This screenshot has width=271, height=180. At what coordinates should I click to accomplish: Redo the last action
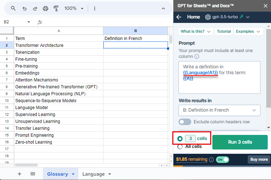(35, 8)
